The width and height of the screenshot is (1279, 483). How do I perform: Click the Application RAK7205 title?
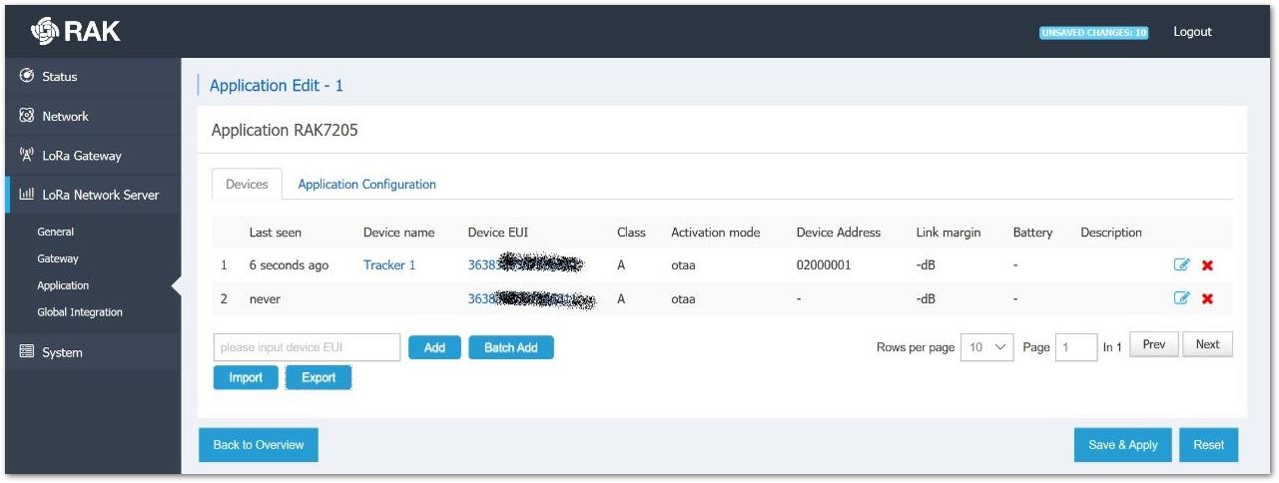pos(285,131)
